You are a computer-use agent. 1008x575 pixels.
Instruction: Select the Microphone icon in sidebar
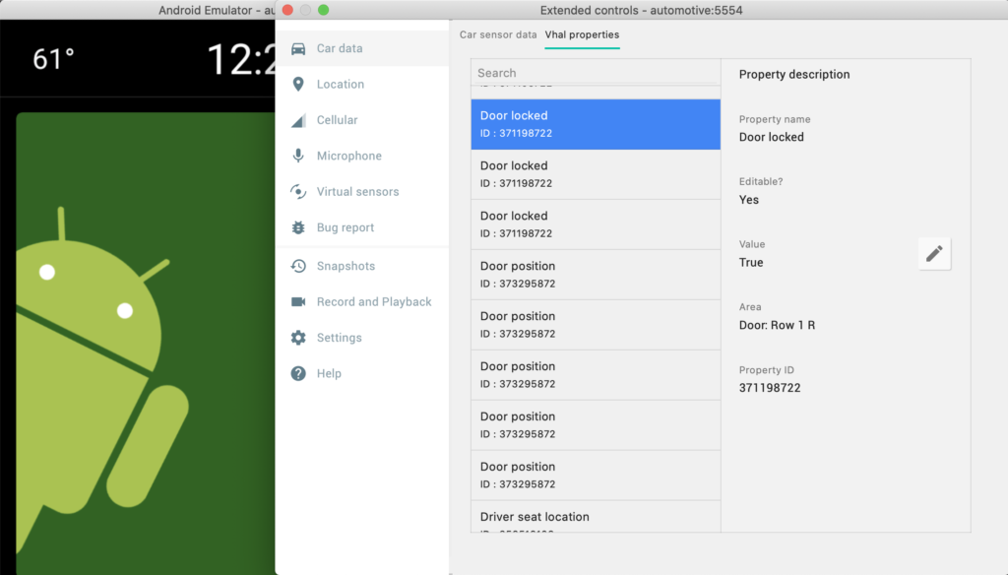point(298,156)
